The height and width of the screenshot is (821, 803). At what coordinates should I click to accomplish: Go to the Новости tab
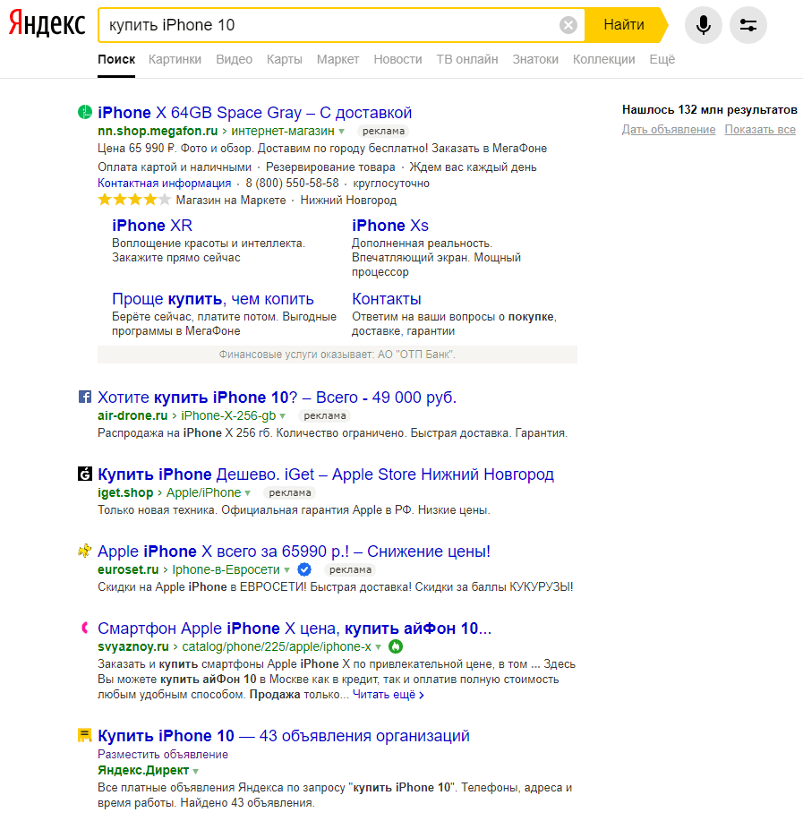coord(397,60)
